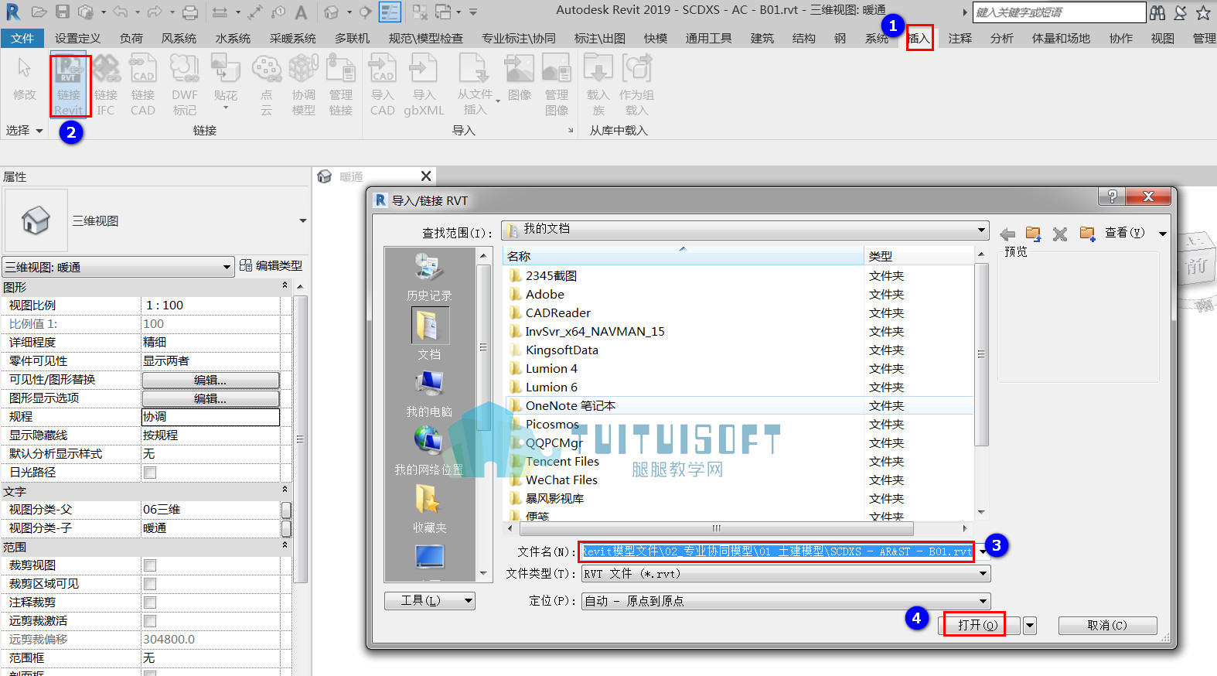Click the Load Family (载入族) tool
1217x676 pixels.
[x=598, y=85]
